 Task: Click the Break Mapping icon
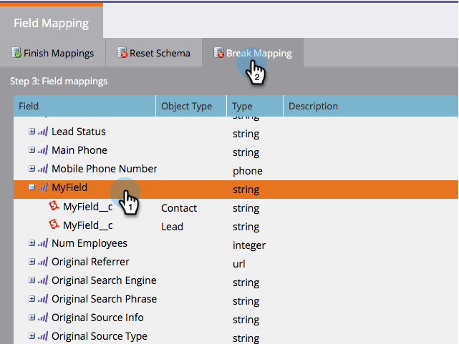click(219, 53)
